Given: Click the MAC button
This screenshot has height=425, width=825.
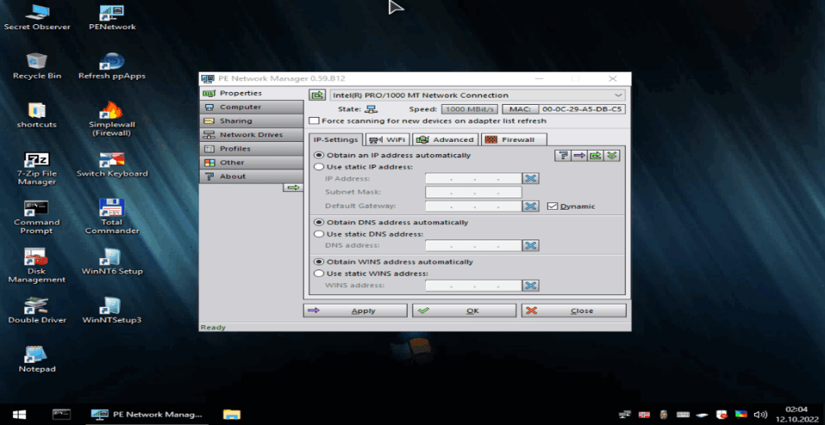Looking at the screenshot, I should (x=520, y=109).
